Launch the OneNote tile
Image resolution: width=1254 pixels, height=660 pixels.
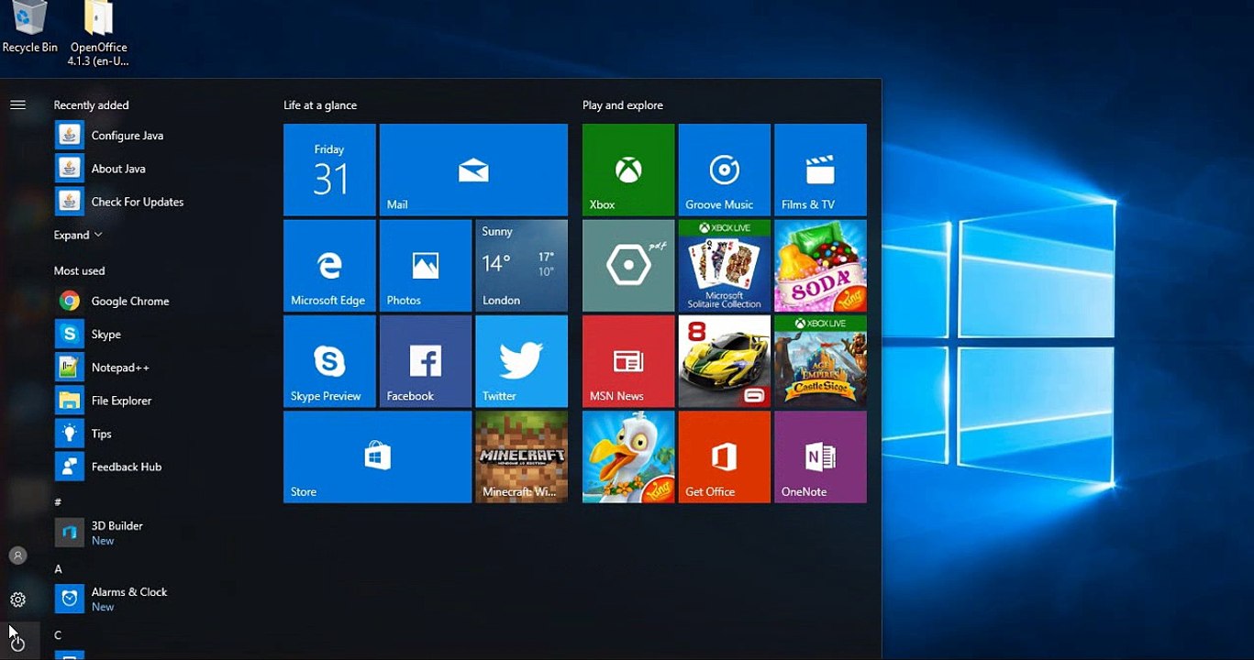(x=820, y=456)
